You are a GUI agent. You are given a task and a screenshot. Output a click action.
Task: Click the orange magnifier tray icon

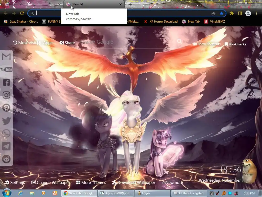pyautogui.click(x=224, y=193)
